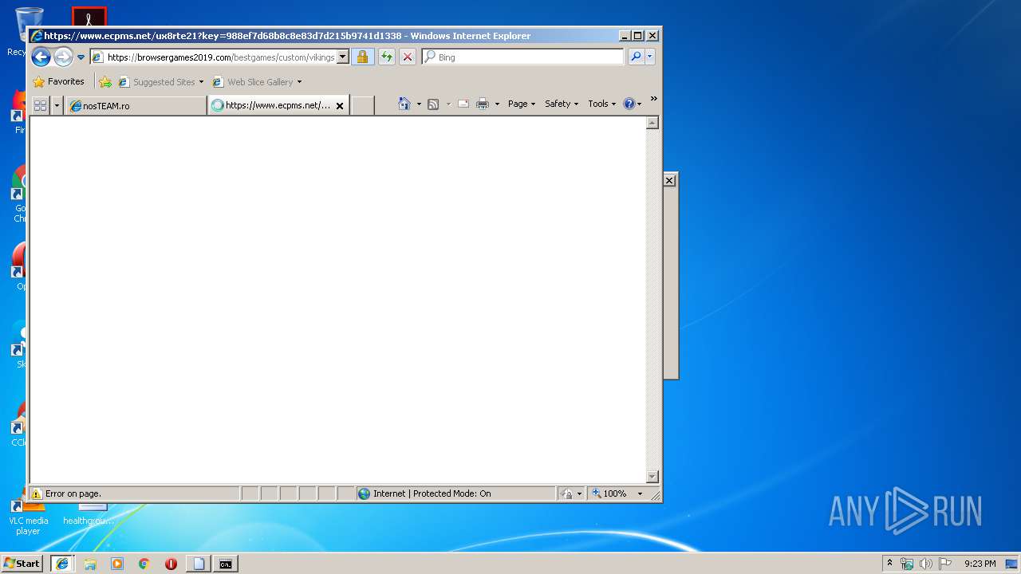Screen dimensions: 1021x574
Task: Click the 100% zoom level button
Action: click(x=609, y=493)
